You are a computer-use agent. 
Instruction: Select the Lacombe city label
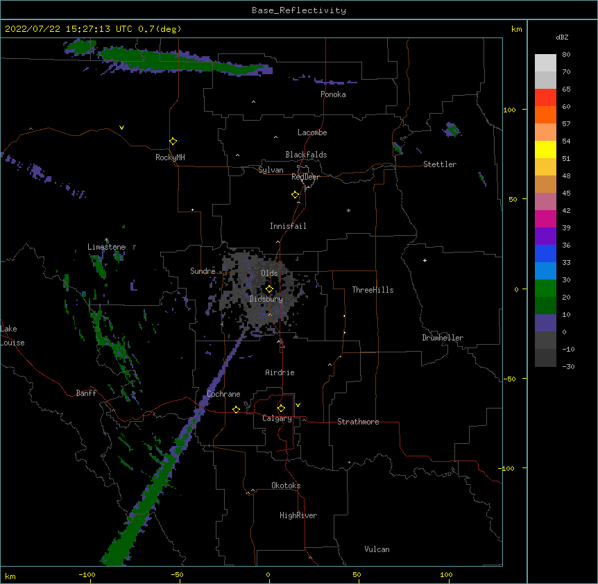pyautogui.click(x=312, y=132)
